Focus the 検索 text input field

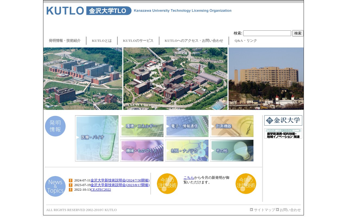[267, 33]
